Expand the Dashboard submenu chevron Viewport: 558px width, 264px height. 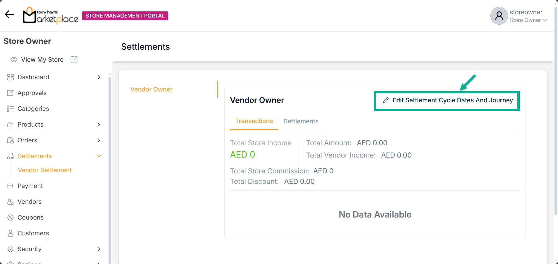click(x=99, y=77)
